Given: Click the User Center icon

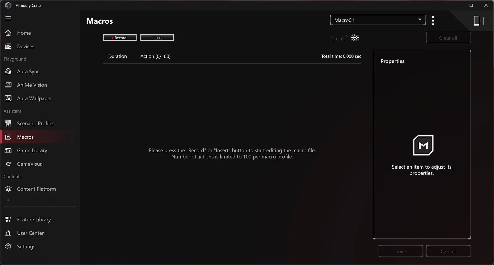Looking at the screenshot, I should click(8, 233).
